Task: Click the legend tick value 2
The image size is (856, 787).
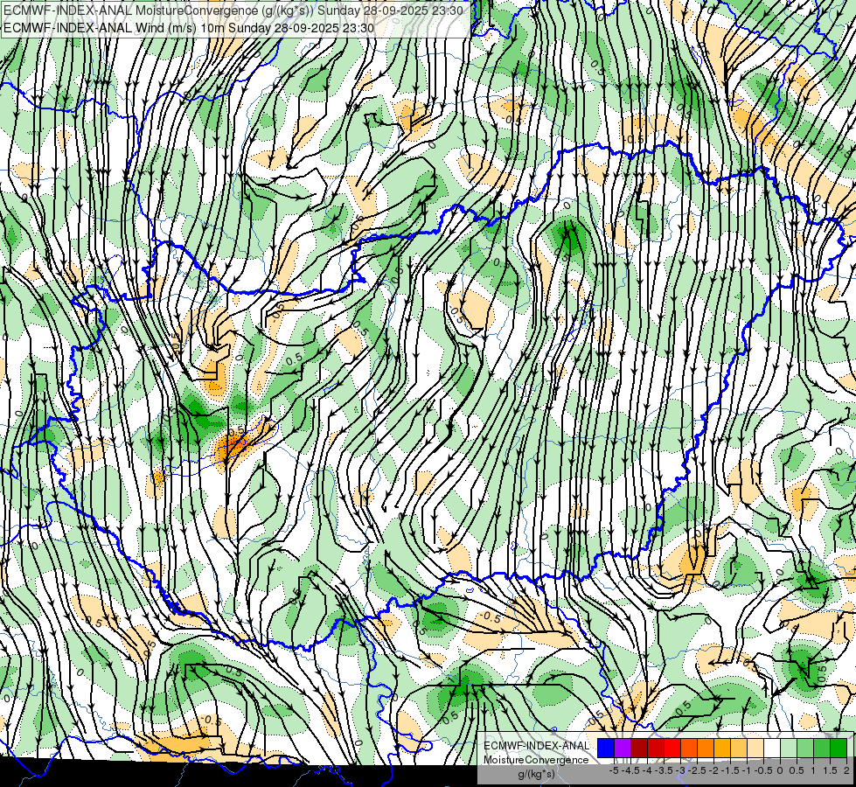Action: tap(846, 770)
